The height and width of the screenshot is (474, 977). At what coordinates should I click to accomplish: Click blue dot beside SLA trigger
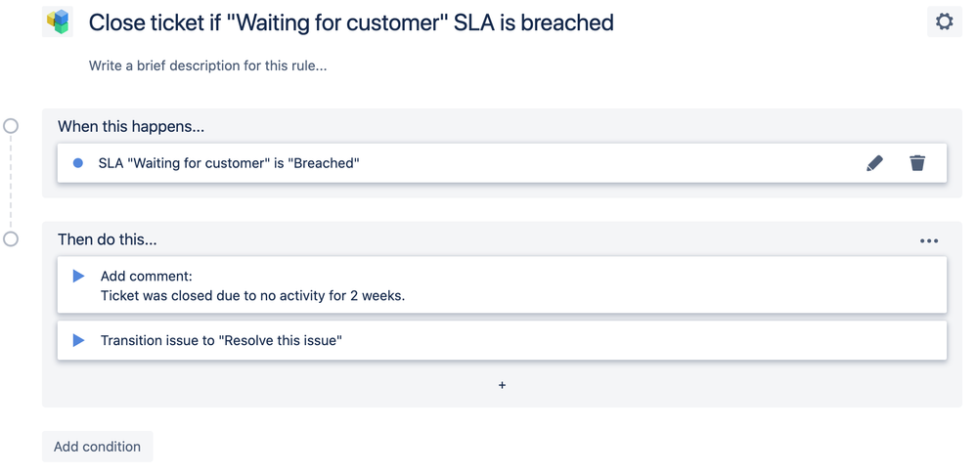pos(78,163)
